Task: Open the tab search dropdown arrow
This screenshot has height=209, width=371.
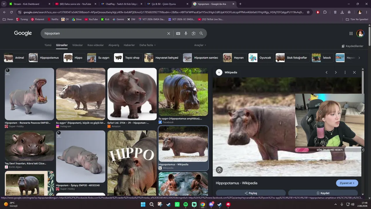Action: tap(4, 4)
